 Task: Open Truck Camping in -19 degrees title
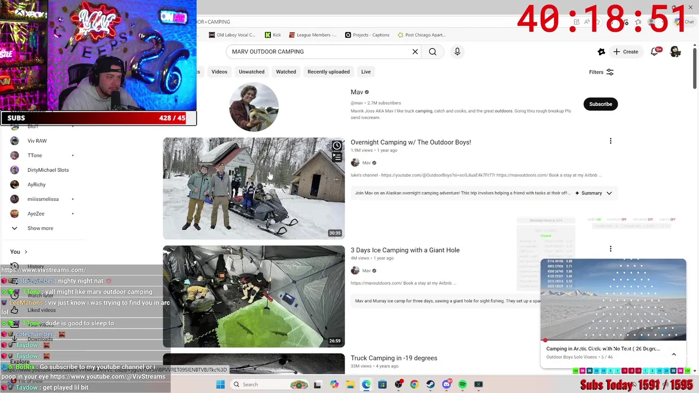click(x=394, y=358)
